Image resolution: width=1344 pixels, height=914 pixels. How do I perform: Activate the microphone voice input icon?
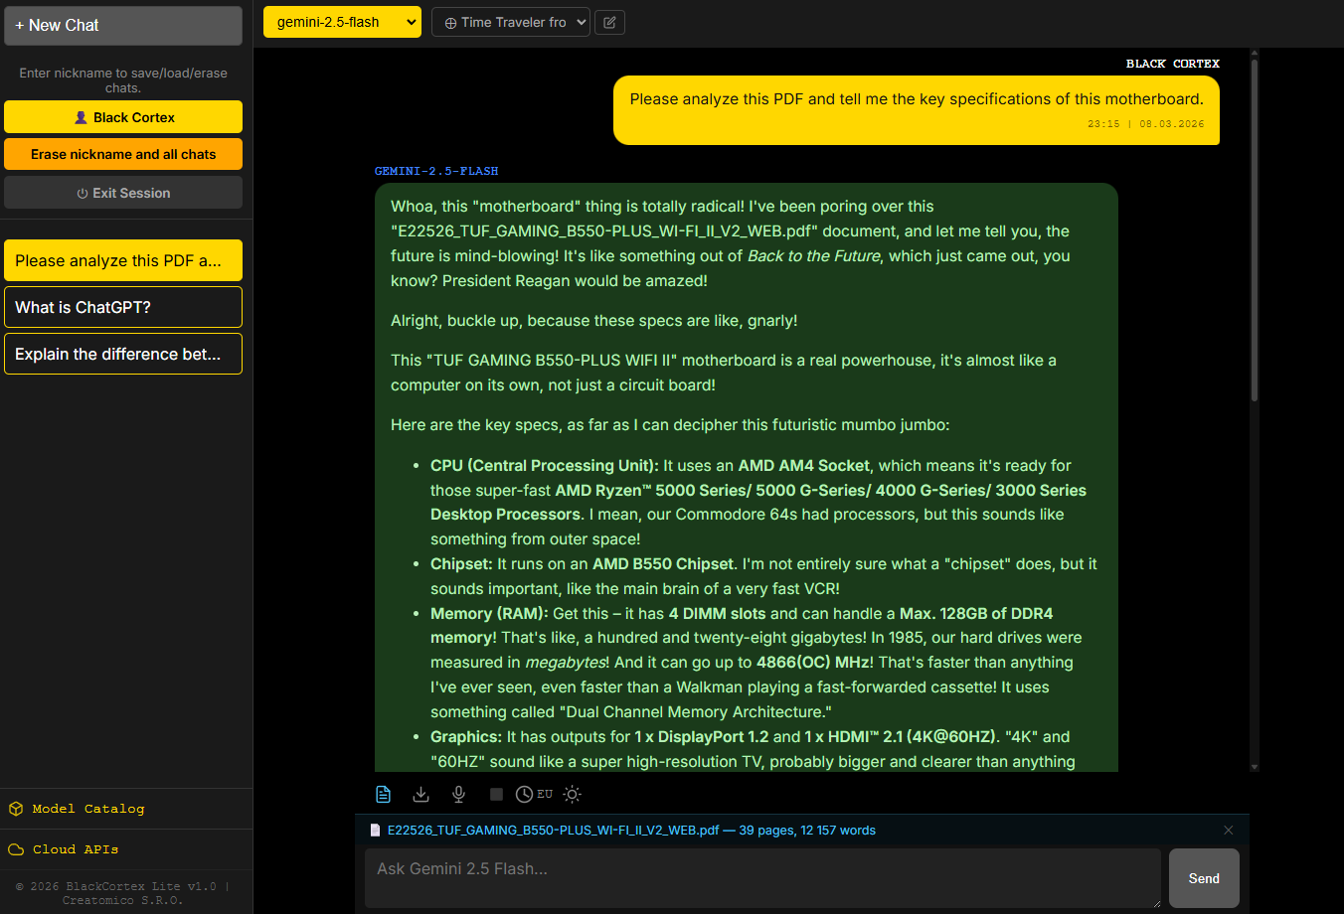458,794
